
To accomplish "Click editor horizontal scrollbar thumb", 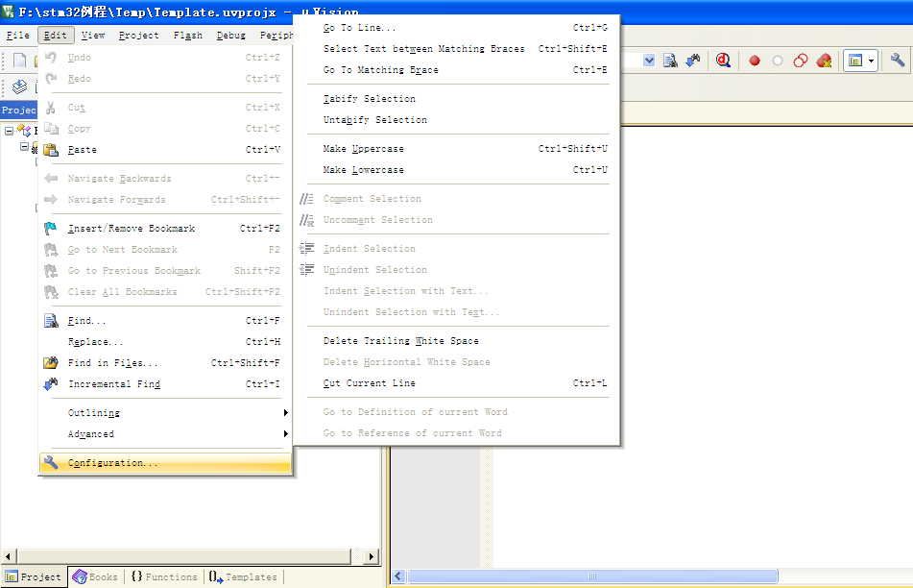I will point(592,576).
